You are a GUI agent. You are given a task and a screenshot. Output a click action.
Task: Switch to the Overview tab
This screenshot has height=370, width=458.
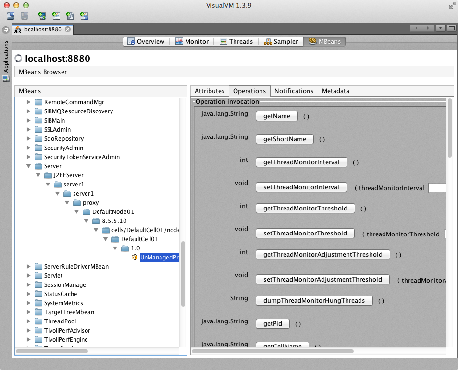coord(146,41)
